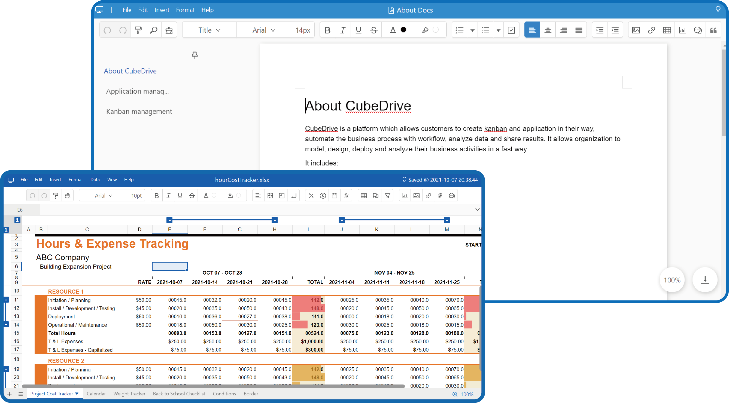Insert a table in the Docs window
Viewport: 729px width, 403px height.
667,30
